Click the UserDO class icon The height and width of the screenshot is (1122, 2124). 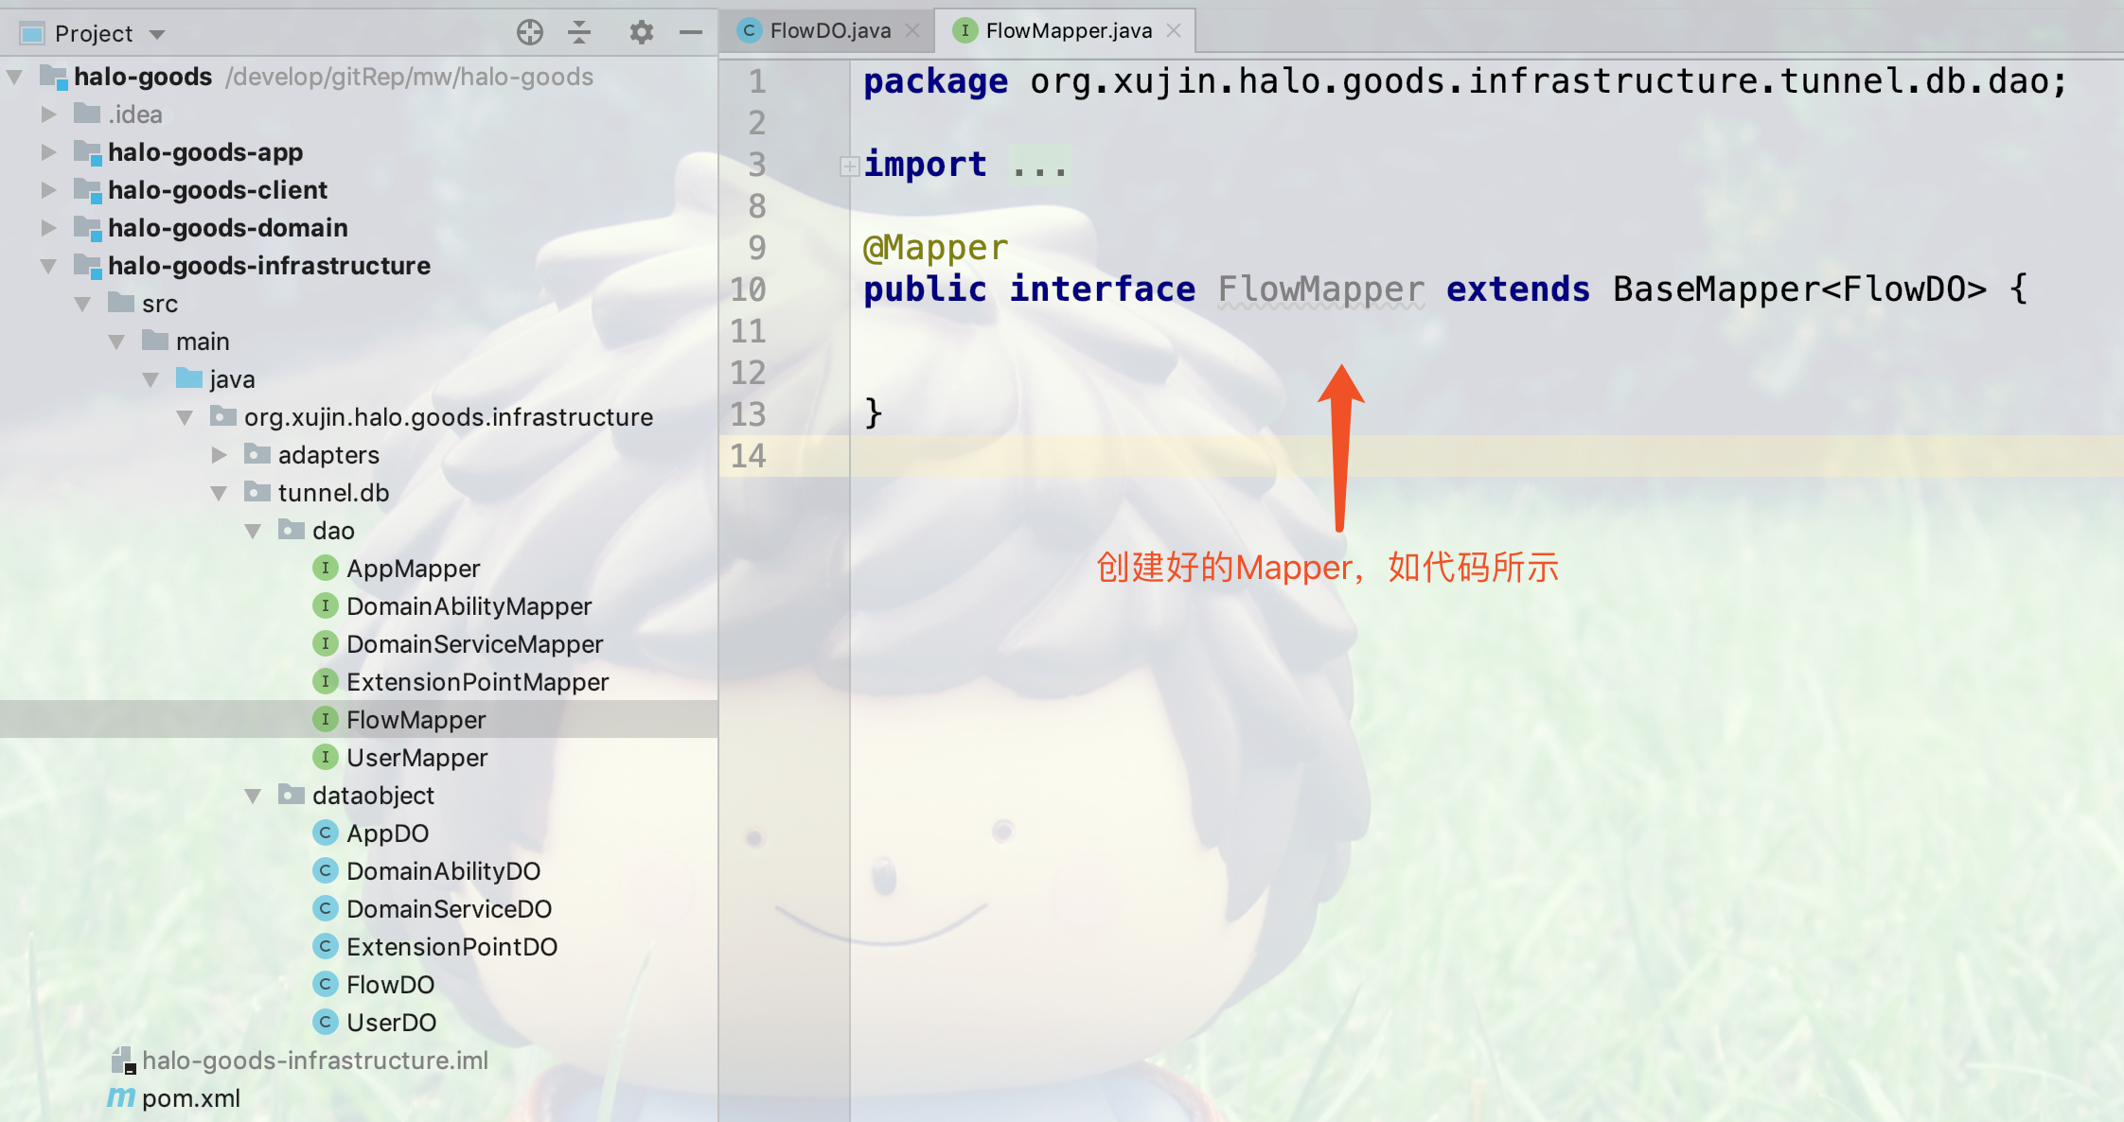click(325, 1022)
